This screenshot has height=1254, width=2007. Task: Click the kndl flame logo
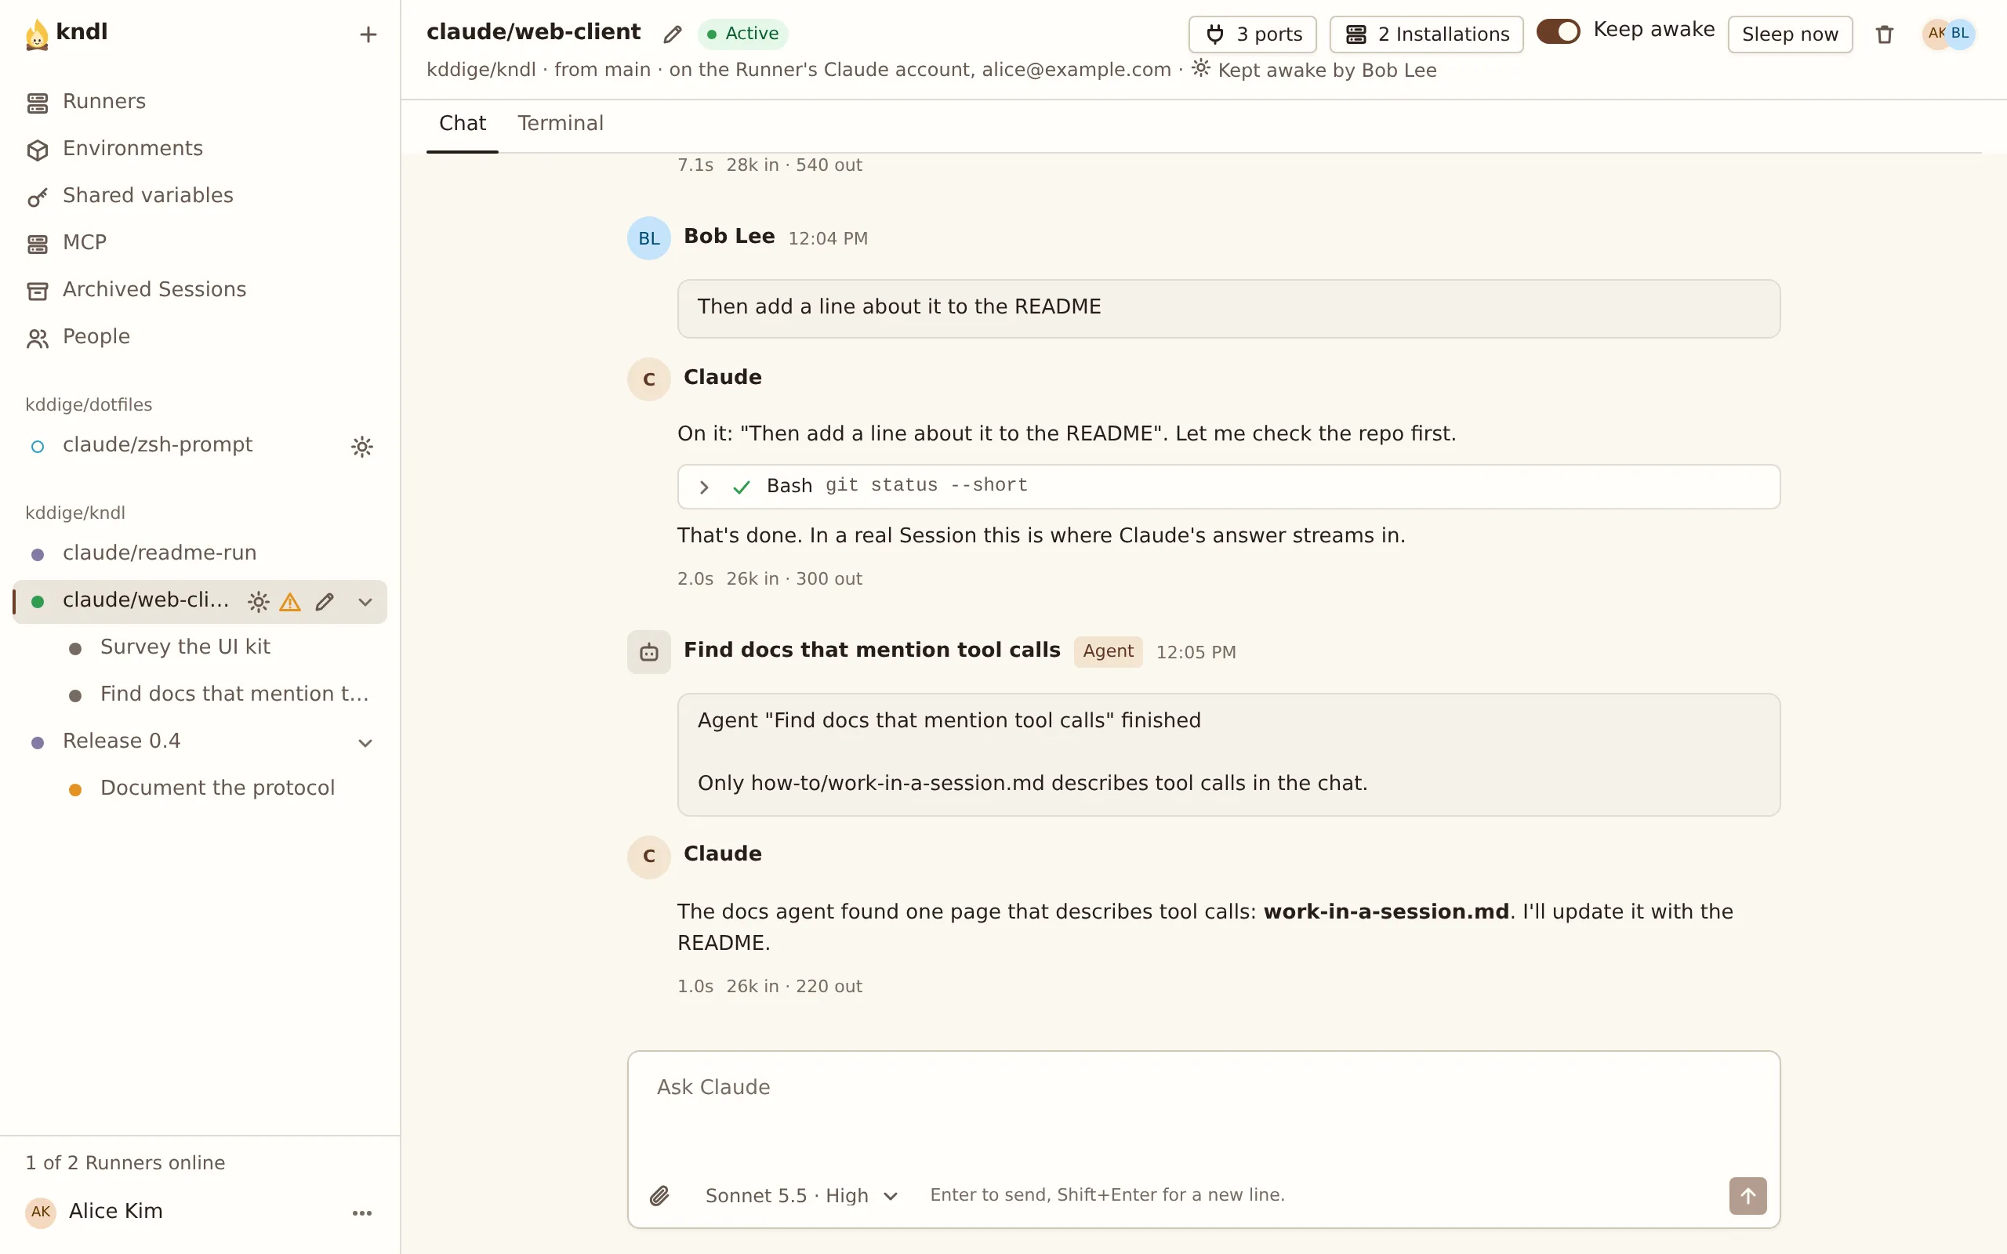[x=38, y=34]
